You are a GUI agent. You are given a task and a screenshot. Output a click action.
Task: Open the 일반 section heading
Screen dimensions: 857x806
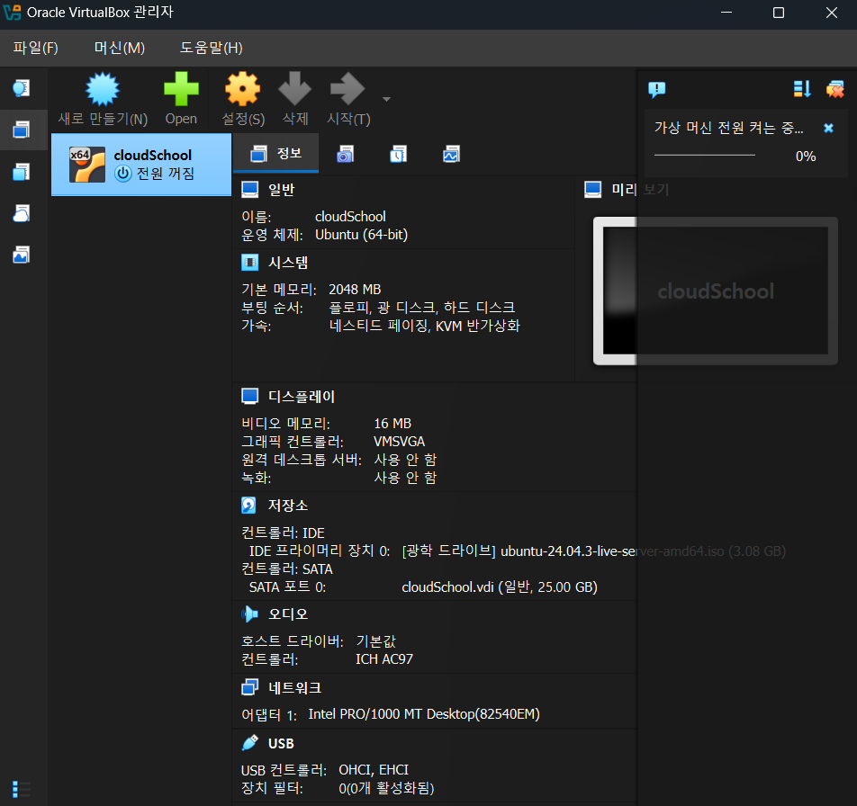tap(282, 190)
